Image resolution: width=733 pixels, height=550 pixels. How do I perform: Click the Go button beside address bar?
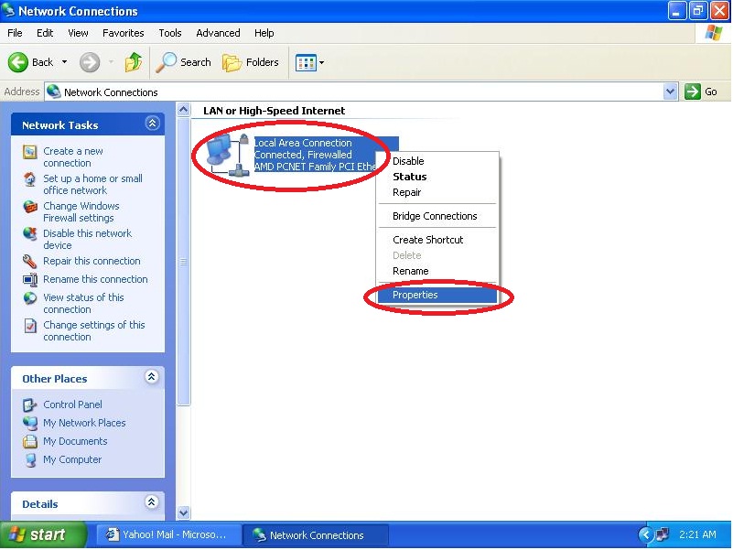pos(701,92)
